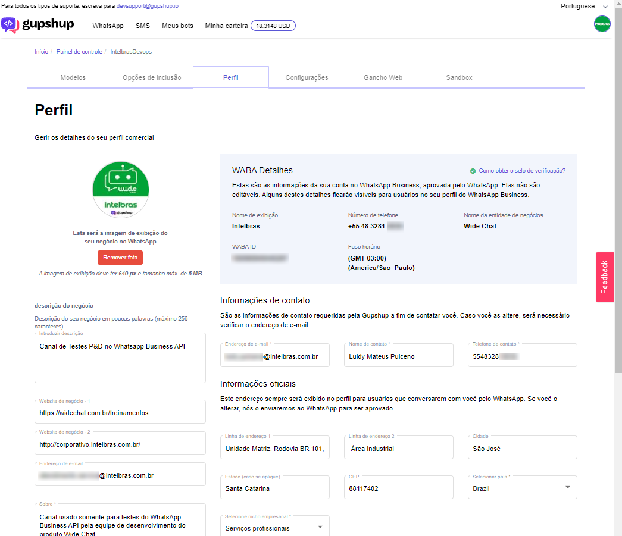Open the Intelbras account avatar

602,24
